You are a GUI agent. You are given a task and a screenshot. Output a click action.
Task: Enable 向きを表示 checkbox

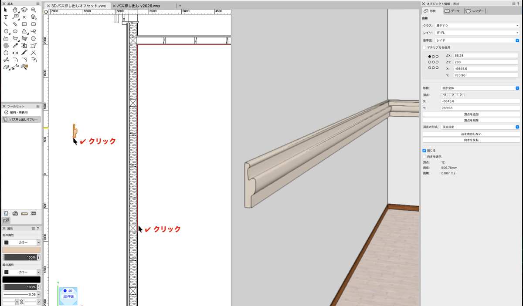point(425,157)
